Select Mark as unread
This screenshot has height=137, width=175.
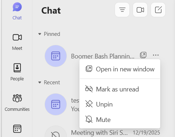pos(120,89)
